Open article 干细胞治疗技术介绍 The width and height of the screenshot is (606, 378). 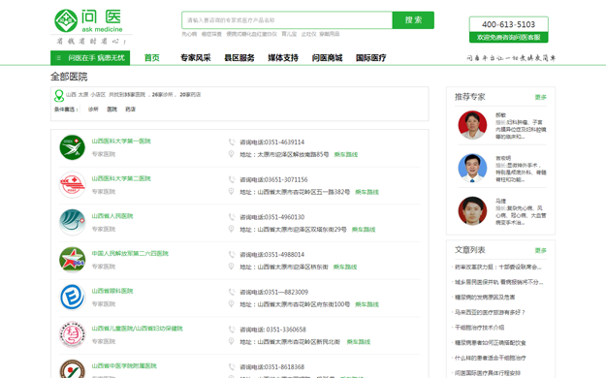[x=479, y=328]
